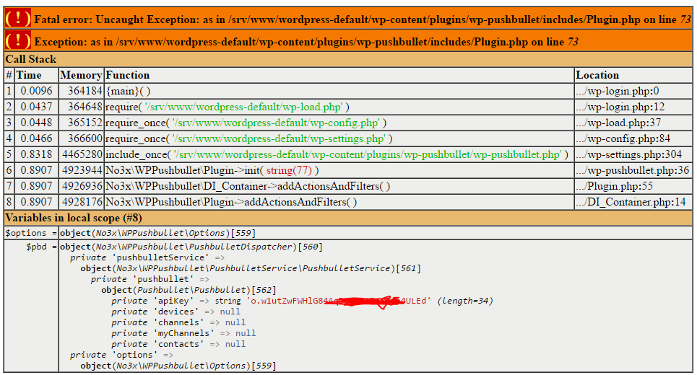Click the memory value 366600
Image resolution: width=697 pixels, height=375 pixels.
85,139
